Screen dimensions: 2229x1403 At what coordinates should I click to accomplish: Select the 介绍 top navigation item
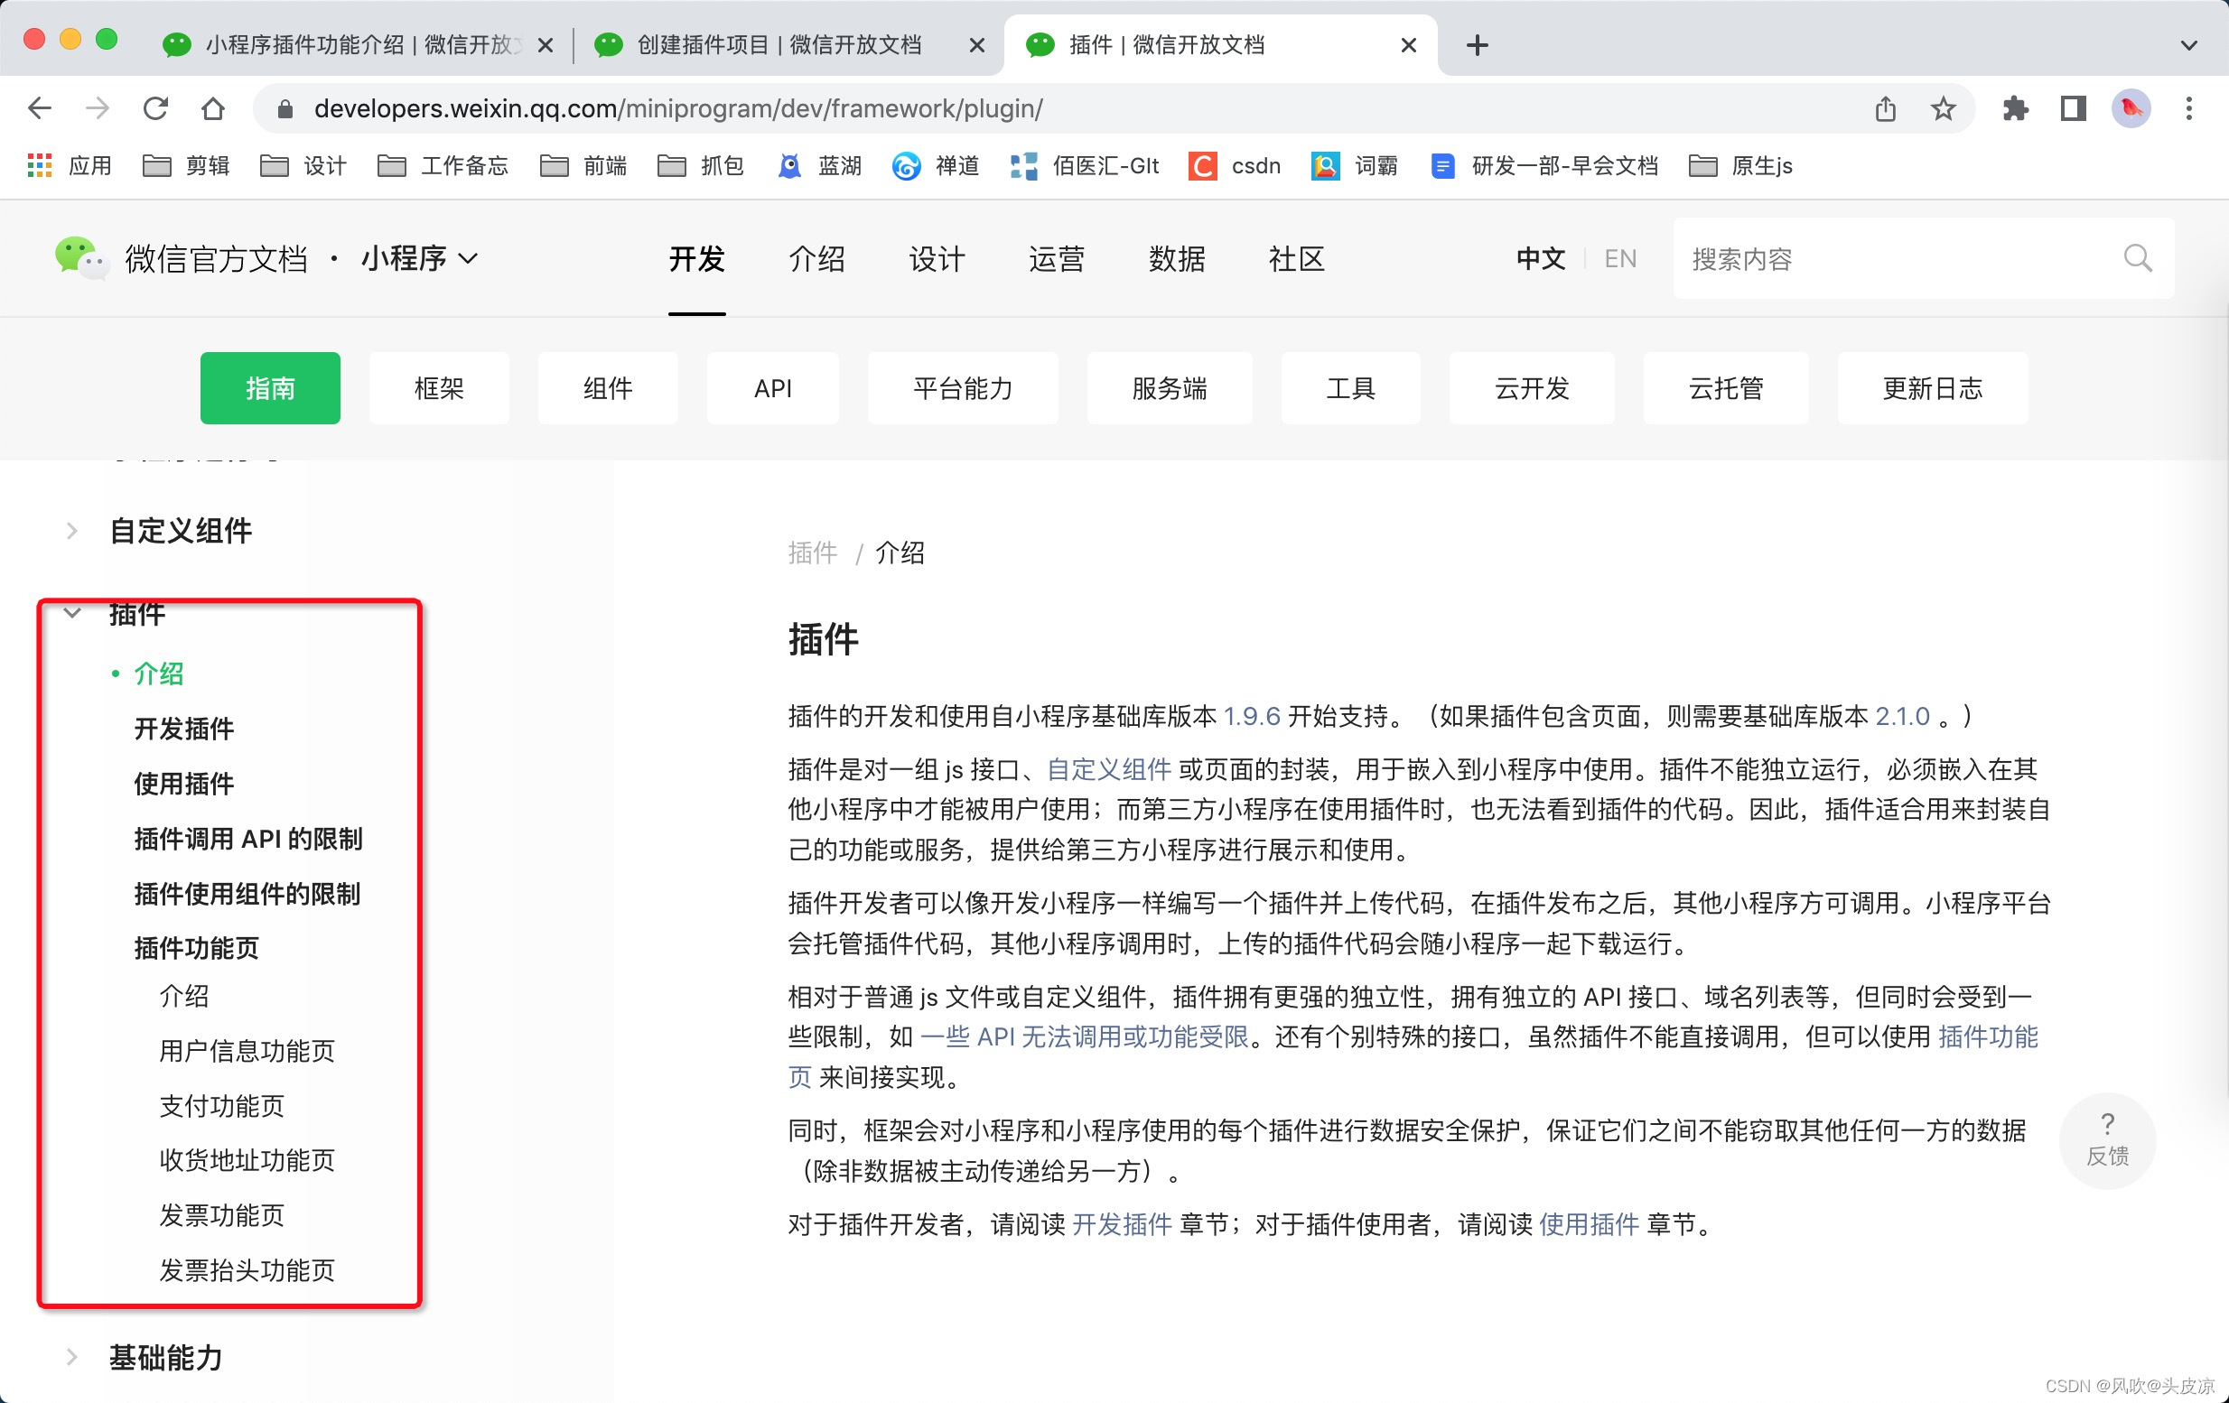click(x=817, y=258)
